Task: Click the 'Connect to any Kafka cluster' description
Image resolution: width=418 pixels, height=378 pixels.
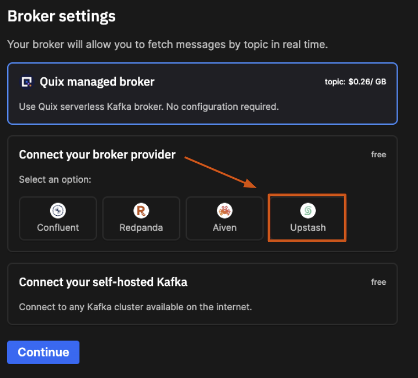Action: pos(135,307)
